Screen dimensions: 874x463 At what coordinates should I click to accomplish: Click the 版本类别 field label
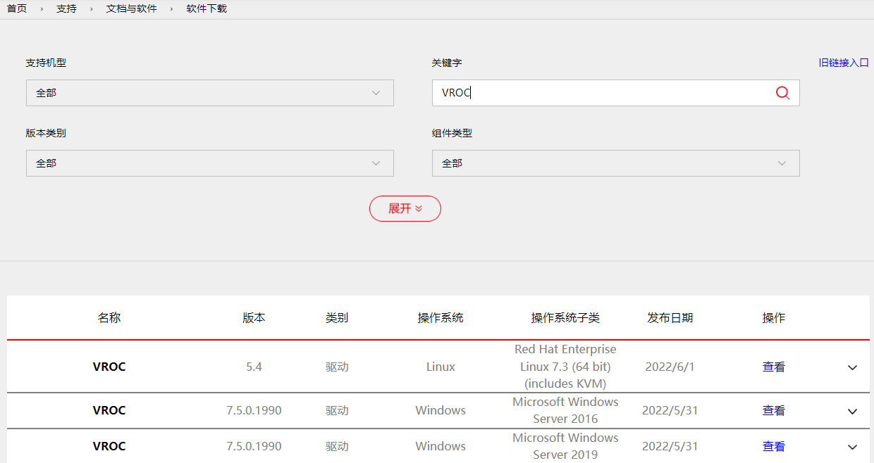46,133
